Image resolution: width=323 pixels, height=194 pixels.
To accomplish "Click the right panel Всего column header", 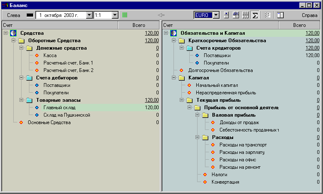I will click(299, 25).
